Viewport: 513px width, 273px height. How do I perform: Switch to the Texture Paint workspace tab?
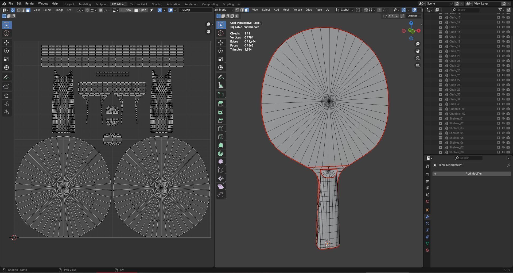coord(138,4)
